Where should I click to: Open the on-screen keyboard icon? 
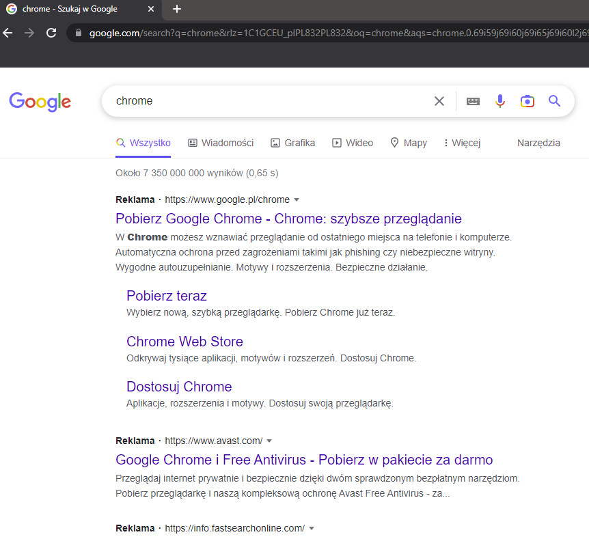[473, 101]
